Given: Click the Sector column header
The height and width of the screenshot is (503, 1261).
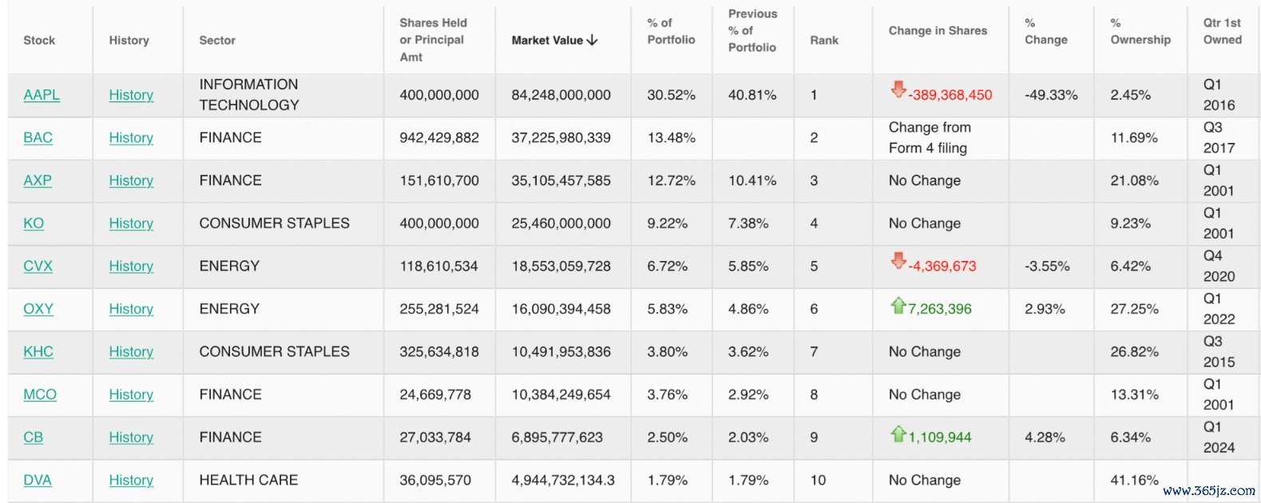Looking at the screenshot, I should tap(217, 40).
